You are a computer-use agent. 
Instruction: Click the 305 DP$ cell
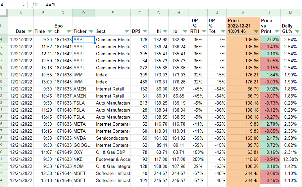140,54
